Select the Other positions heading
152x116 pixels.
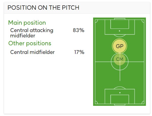(30, 43)
